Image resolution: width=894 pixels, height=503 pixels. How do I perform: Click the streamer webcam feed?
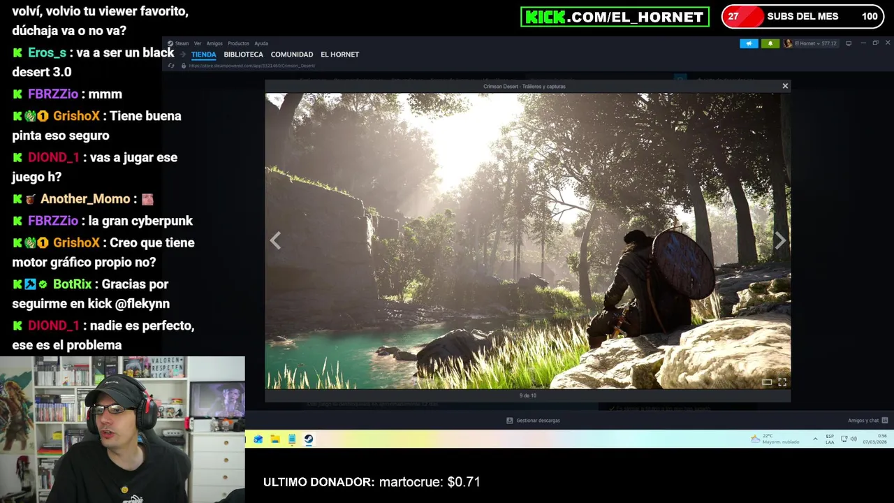click(x=122, y=430)
